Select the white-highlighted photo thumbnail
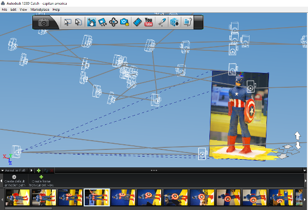Screen dimensions: 308x210 97,197
